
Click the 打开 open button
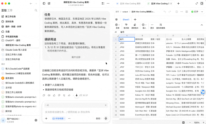[x=195, y=12]
